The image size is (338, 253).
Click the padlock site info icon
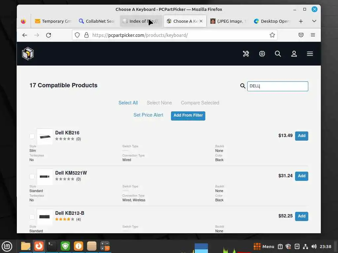pos(86,35)
